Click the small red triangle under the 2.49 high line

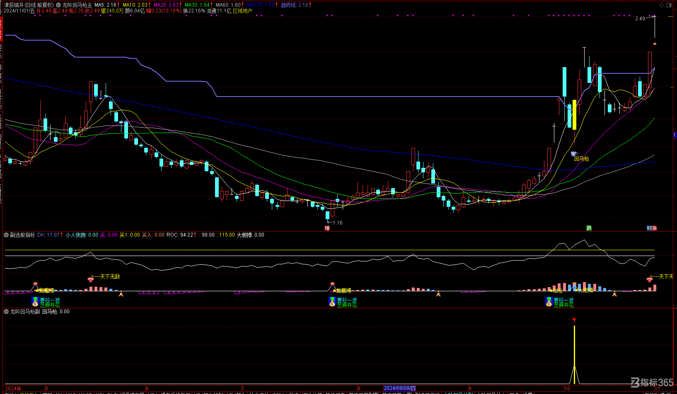click(x=655, y=43)
